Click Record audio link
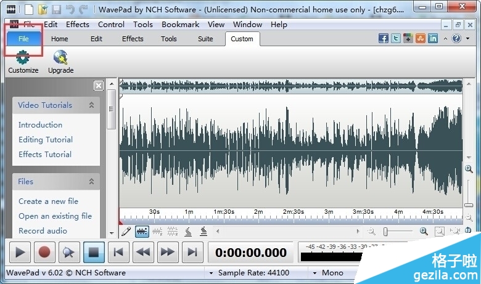 click(43, 230)
